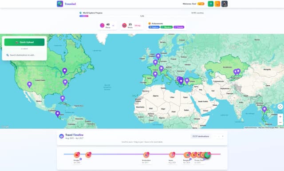Screen dimensions: 284x171
Task: Click the map pin over northern France
Action: click(x=155, y=63)
